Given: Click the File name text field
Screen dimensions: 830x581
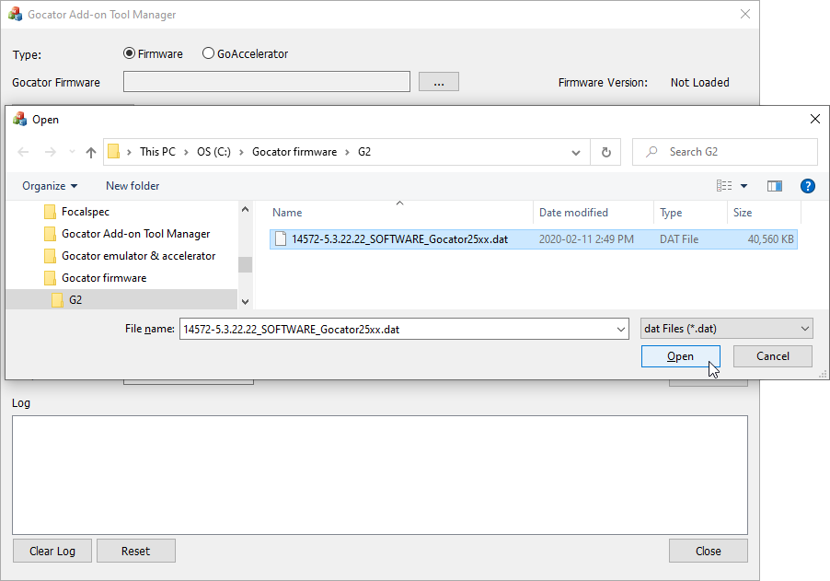Looking at the screenshot, I should point(397,329).
